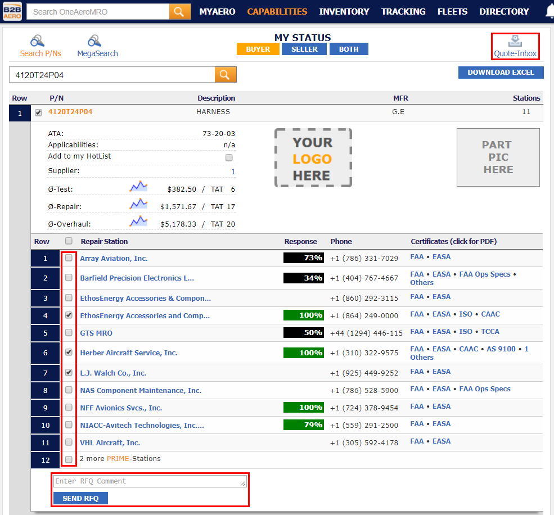This screenshot has height=515, width=554.
Task: Click the phone number +1 (925) 449-9252
Action: [364, 373]
